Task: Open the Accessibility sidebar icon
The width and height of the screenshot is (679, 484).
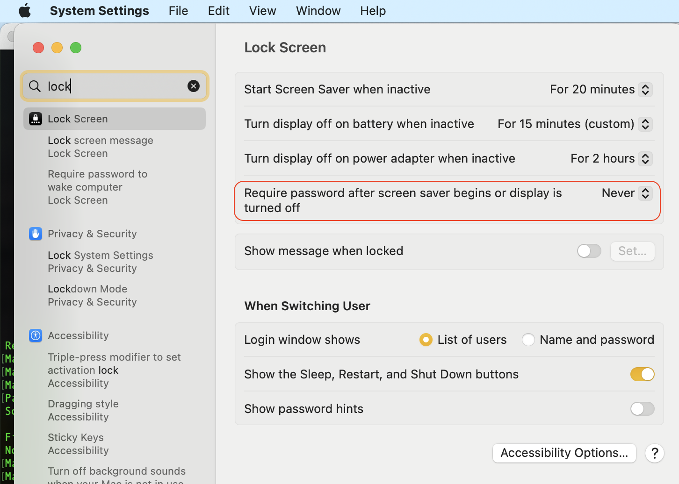Action: 36,335
